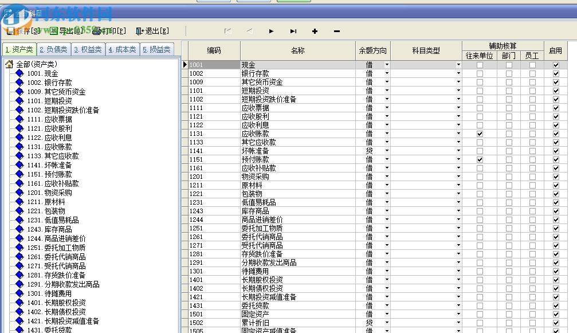
Task: Go to next record arrow
Action: 271,32
